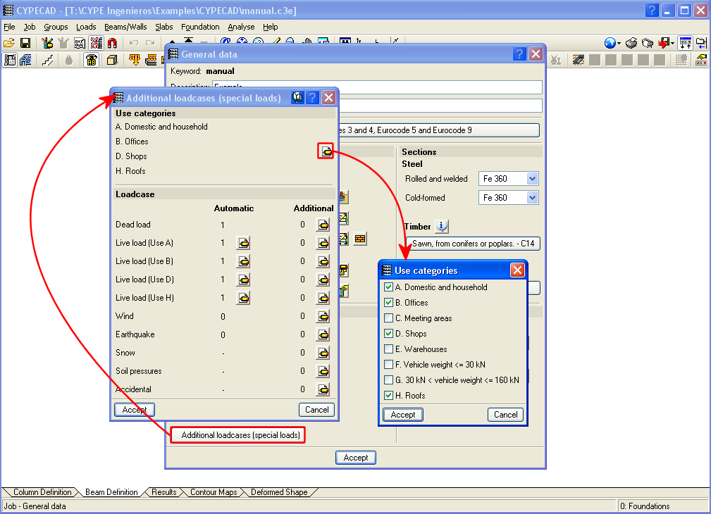The width and height of the screenshot is (711, 514).
Task: Click Cancel in Additional loadcases dialog
Action: pyautogui.click(x=316, y=410)
